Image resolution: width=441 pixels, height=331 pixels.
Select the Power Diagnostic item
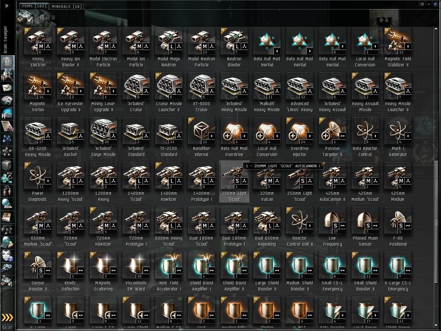pyautogui.click(x=38, y=182)
